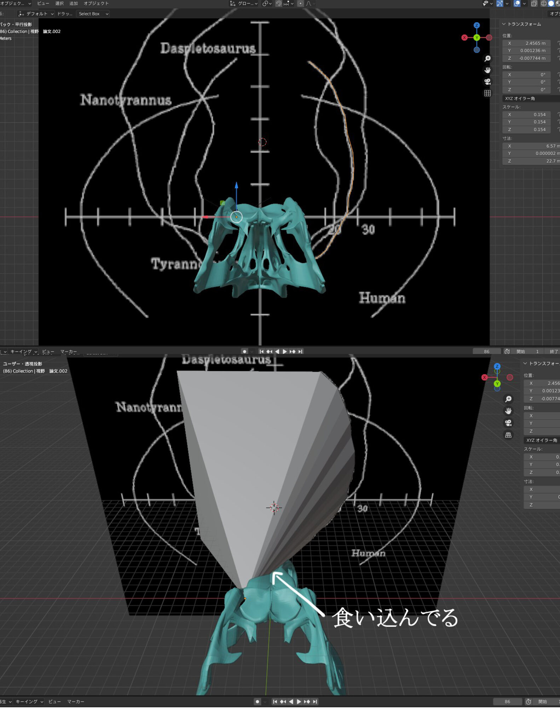Viewport: 560px width, 708px height.
Task: Toggle X-ray mode in top header
Action: (534, 4)
